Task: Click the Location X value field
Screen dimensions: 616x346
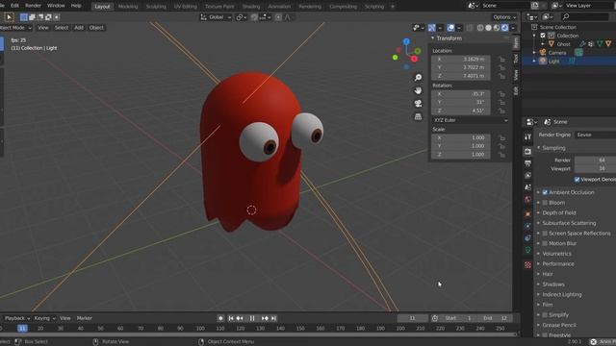Action: point(460,60)
